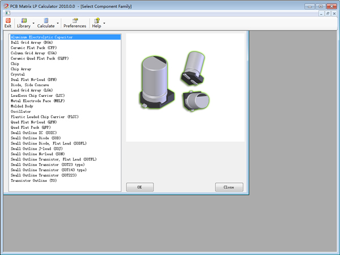
Task: Select Quad Flat No-lead (QFN)
Action: pyautogui.click(x=65, y=122)
